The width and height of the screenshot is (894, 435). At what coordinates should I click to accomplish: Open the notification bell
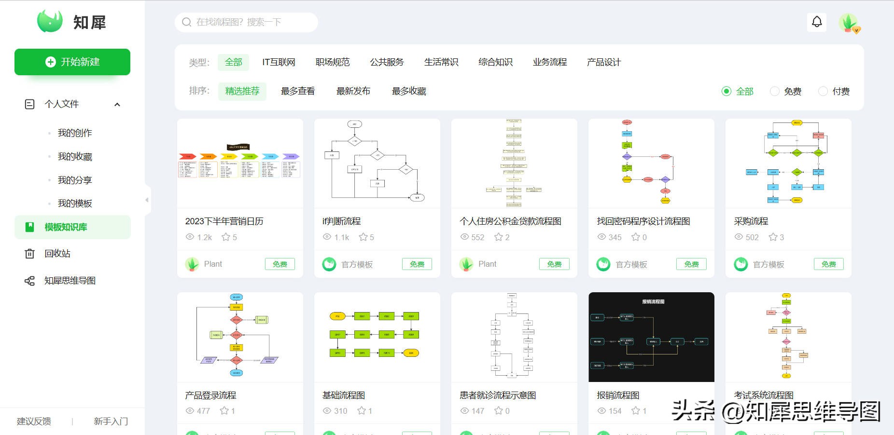[817, 22]
